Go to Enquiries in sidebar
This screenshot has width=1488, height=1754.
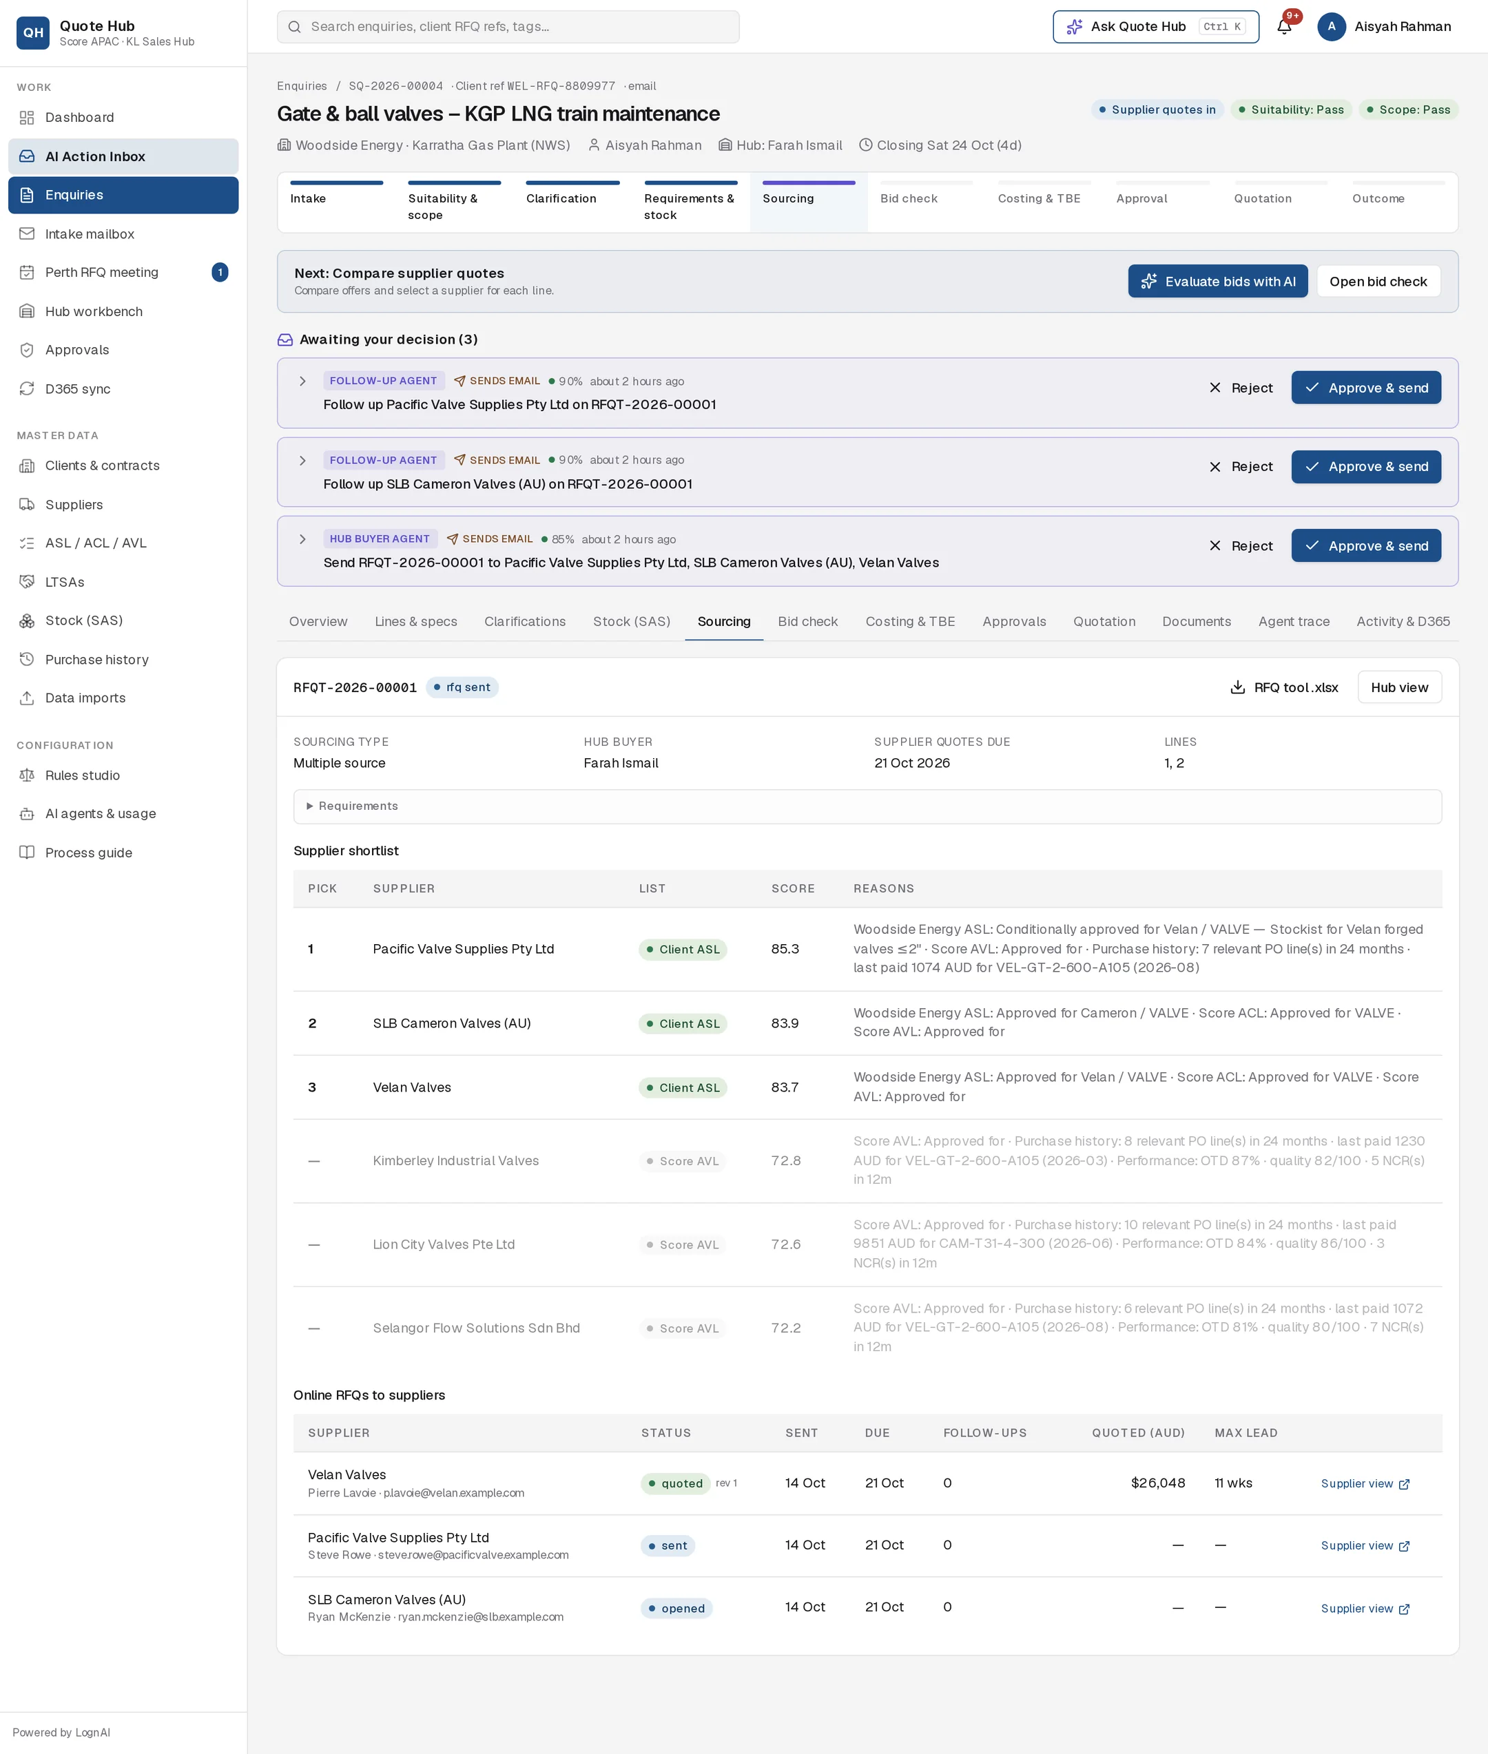(x=123, y=195)
